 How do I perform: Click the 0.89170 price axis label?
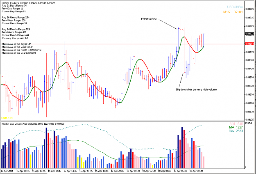[x=250, y=112]
